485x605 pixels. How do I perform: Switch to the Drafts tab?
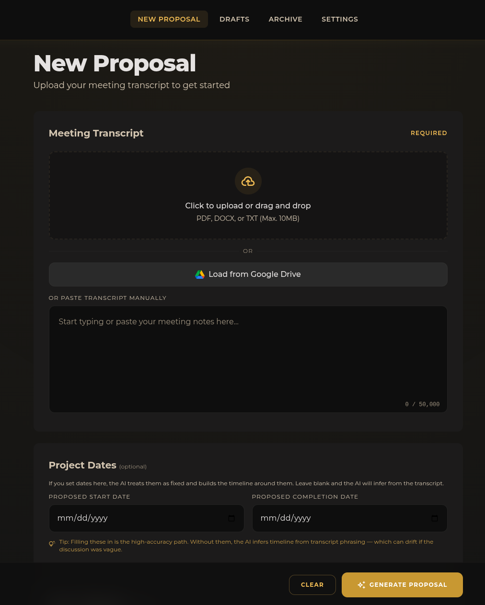[234, 19]
